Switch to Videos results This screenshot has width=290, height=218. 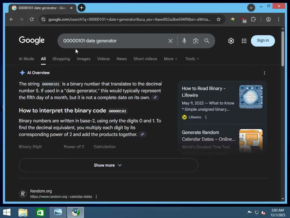(103, 59)
